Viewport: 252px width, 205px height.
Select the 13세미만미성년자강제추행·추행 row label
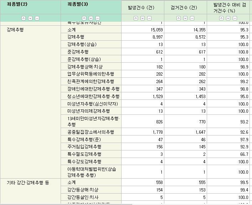pyautogui.click(x=93, y=121)
